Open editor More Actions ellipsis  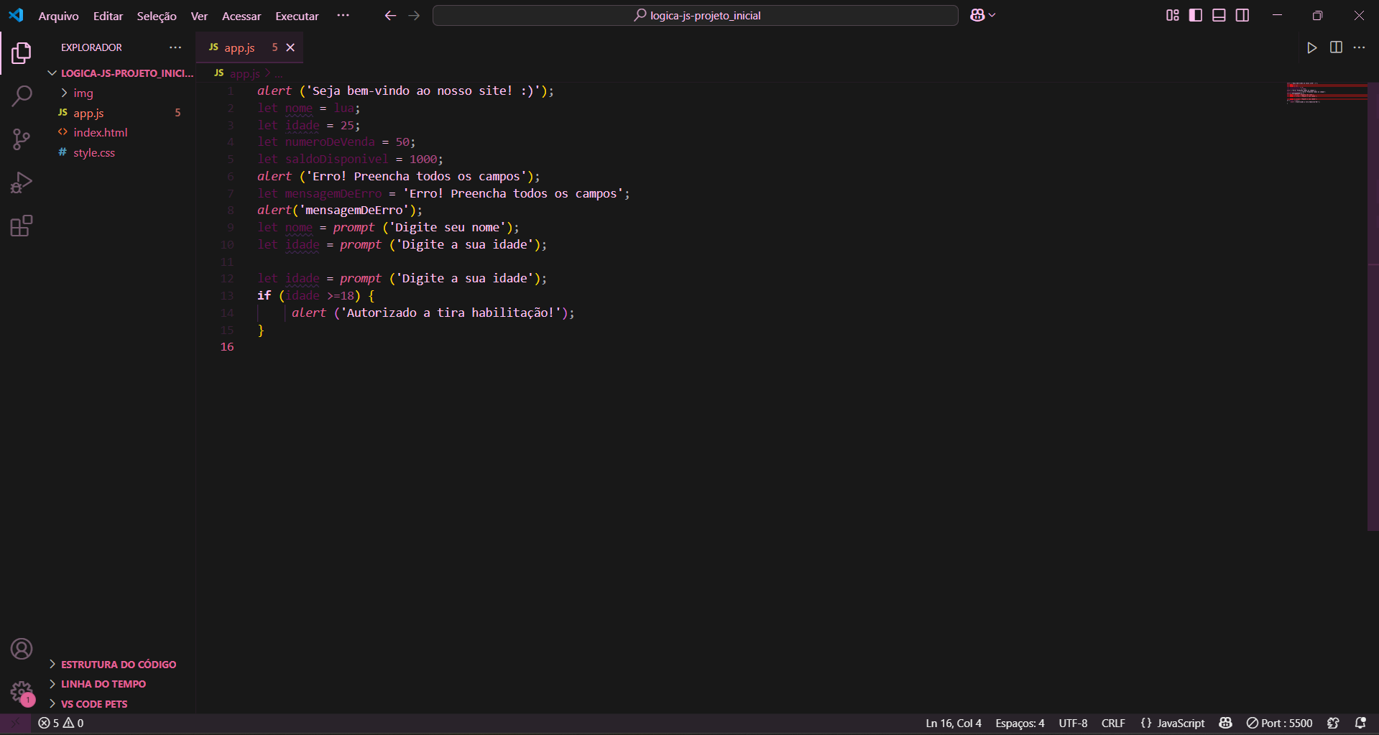[1359, 47]
